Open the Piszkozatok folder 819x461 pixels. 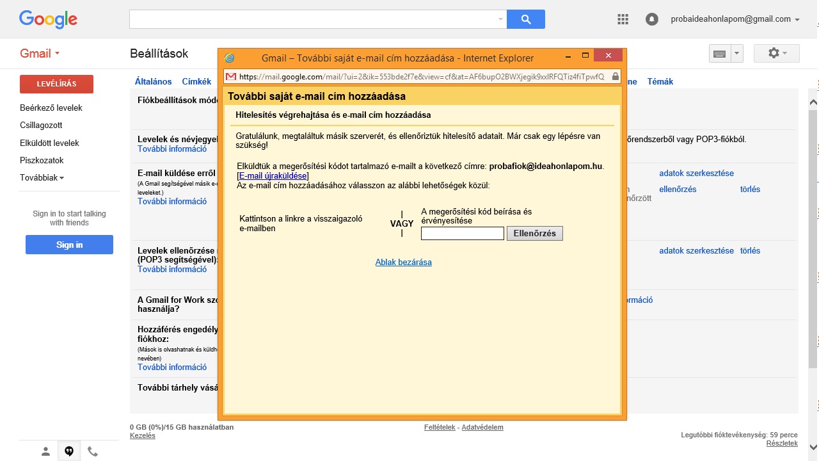42,160
